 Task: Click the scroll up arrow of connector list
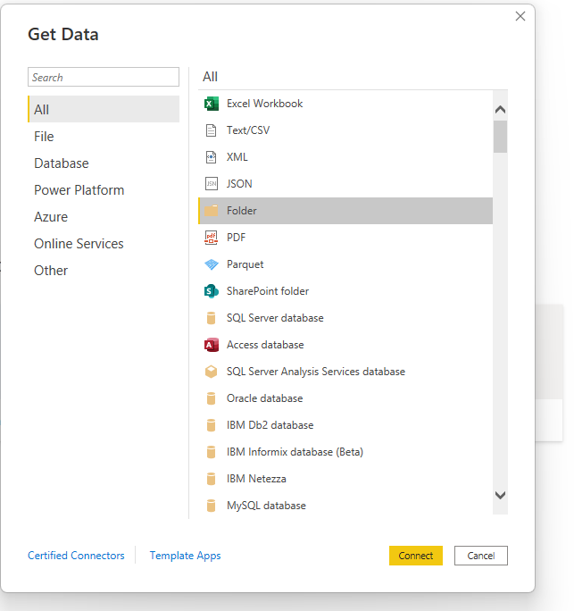[x=501, y=110]
